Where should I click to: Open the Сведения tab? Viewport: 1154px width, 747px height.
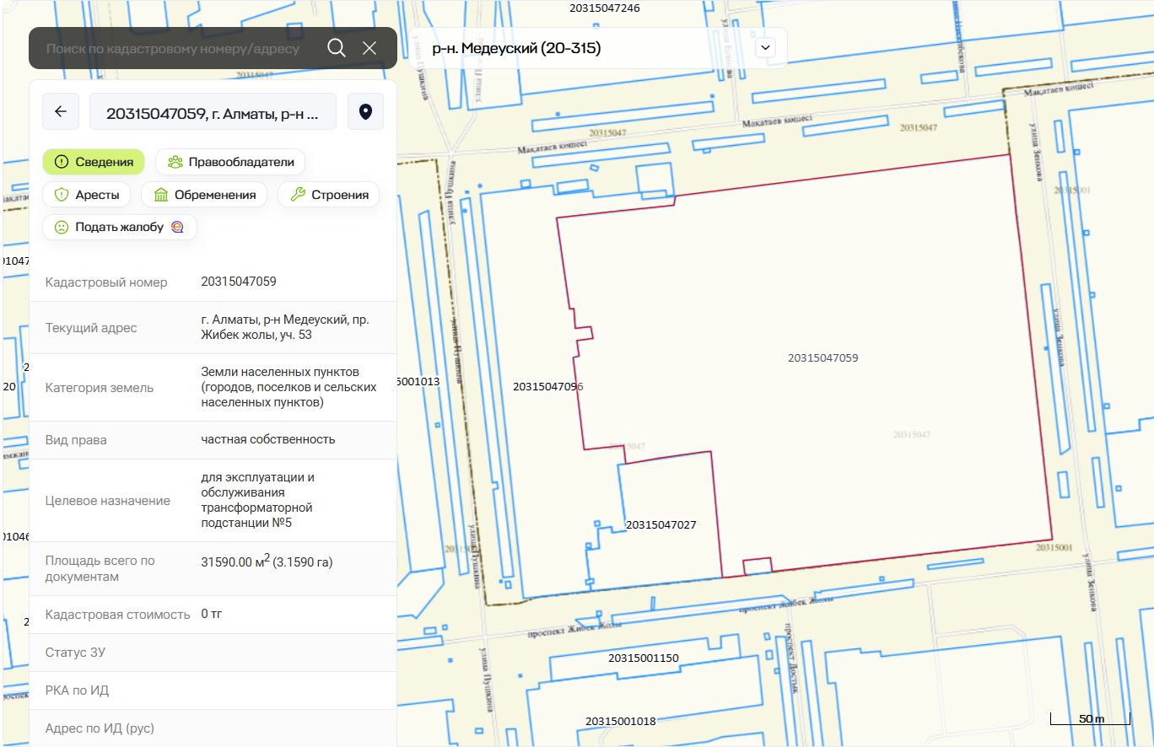[x=94, y=162]
